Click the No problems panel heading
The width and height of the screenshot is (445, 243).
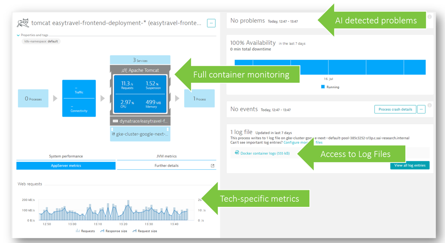coord(248,21)
